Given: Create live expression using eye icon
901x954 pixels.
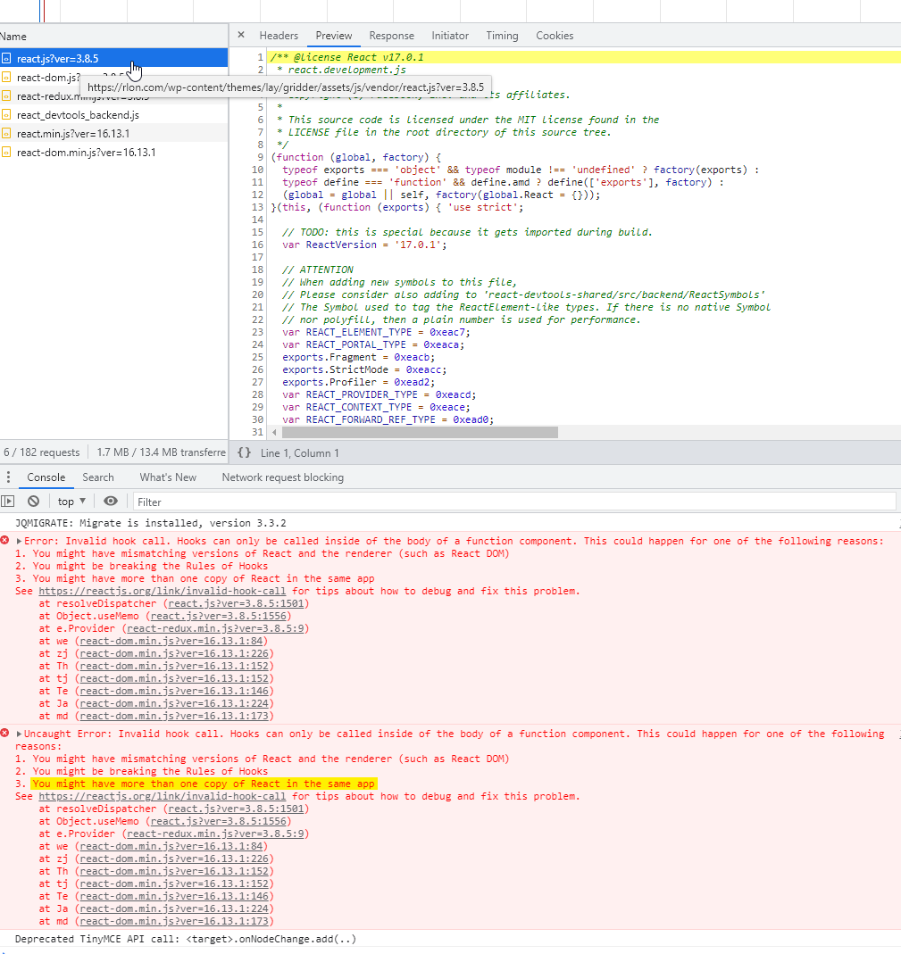Looking at the screenshot, I should (x=111, y=502).
